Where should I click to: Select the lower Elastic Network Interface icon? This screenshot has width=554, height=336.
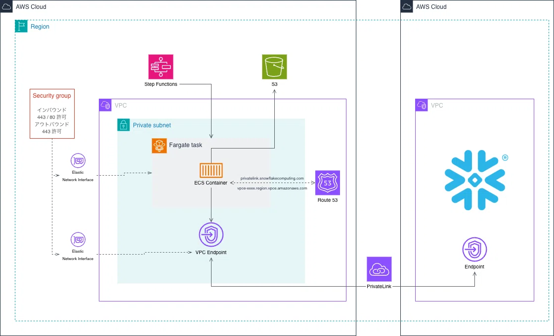coord(78,240)
